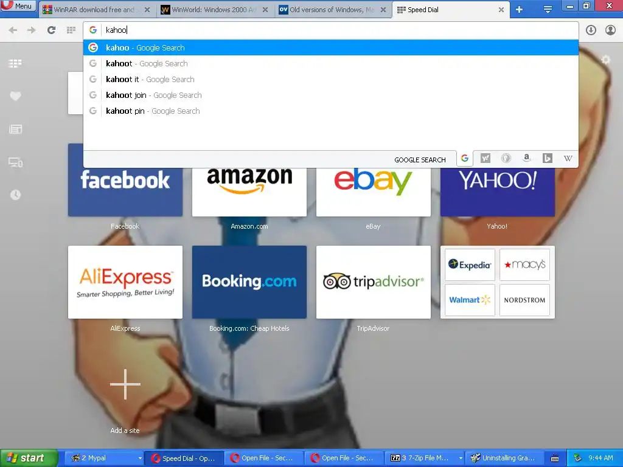Choose Amazon as the search engine
The width and height of the screenshot is (623, 467).
click(526, 159)
